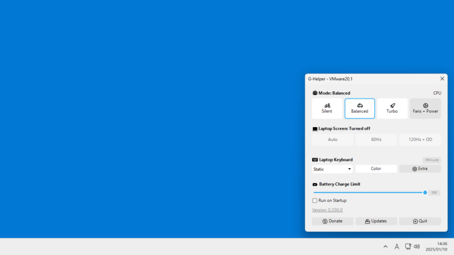The image size is (454, 255).
Task: Click the Battery Charge Limit heading
Action: [339, 184]
